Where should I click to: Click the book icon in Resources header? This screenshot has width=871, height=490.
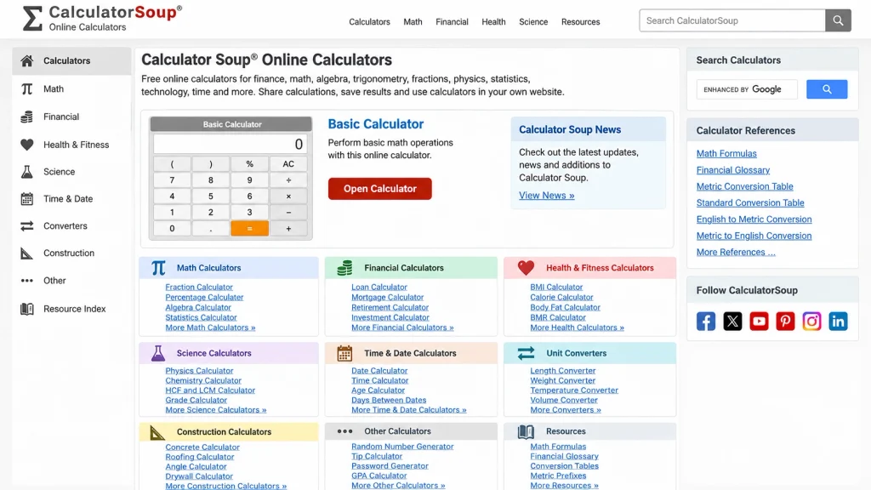526,431
